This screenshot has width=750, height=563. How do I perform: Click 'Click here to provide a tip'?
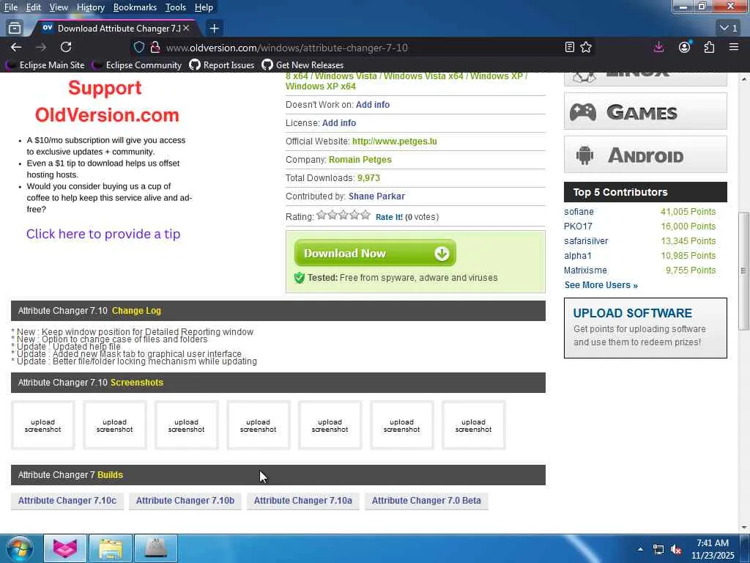click(x=103, y=234)
